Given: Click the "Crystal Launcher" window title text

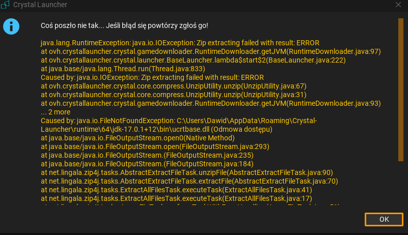Looking at the screenshot, I should [40, 5].
